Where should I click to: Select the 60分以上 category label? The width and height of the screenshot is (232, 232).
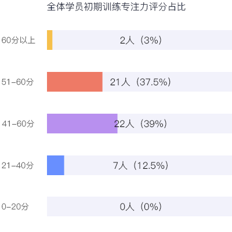pos(19,40)
